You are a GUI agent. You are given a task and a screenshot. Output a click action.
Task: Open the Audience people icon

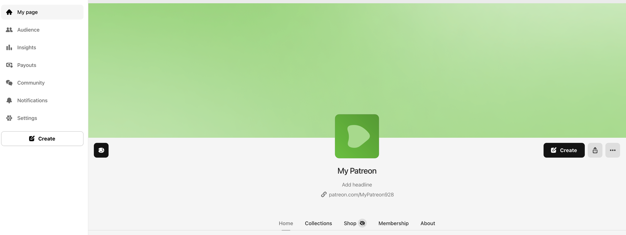tap(9, 30)
